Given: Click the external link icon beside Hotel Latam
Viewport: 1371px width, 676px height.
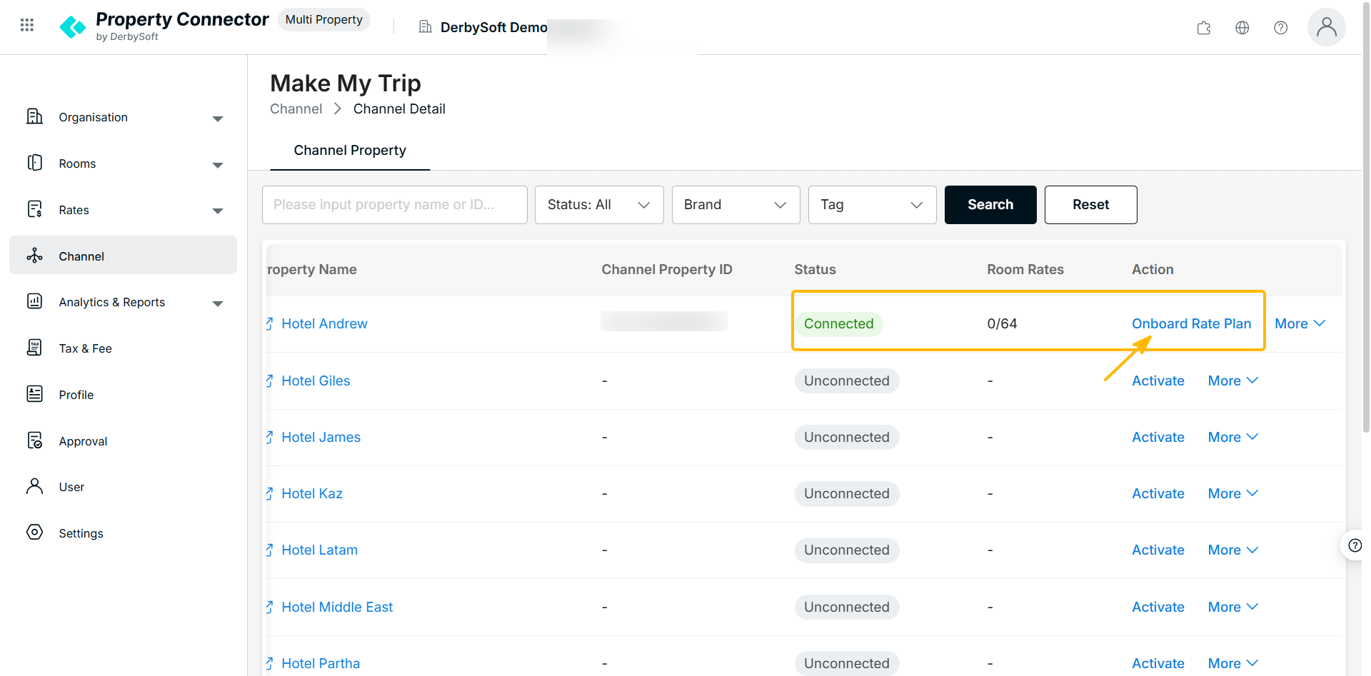Looking at the screenshot, I should pyautogui.click(x=270, y=550).
